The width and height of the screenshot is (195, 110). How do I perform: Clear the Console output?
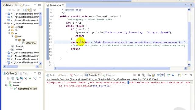149,75
